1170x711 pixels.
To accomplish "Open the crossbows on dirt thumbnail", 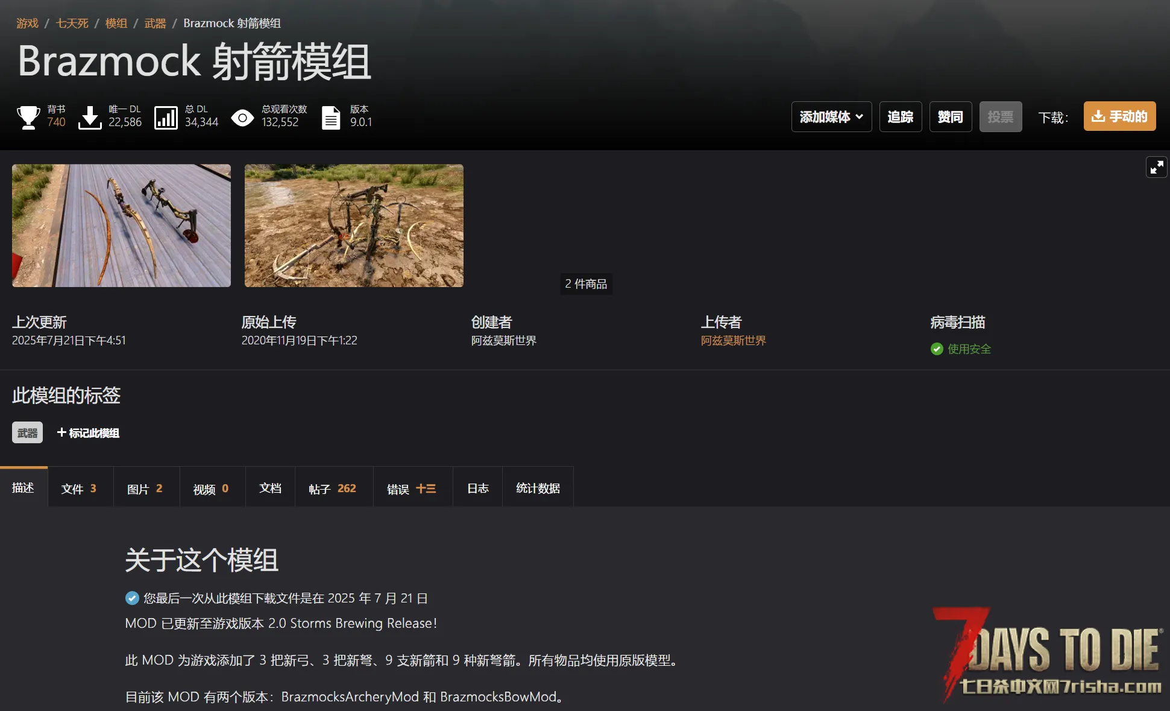I will tap(354, 226).
